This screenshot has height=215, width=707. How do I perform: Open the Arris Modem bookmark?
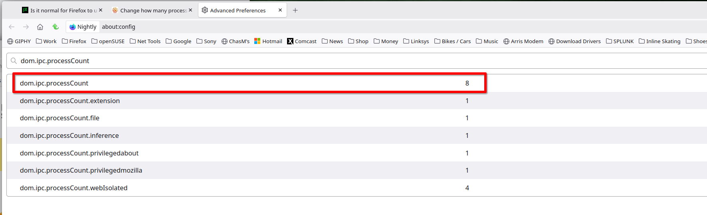pos(523,41)
